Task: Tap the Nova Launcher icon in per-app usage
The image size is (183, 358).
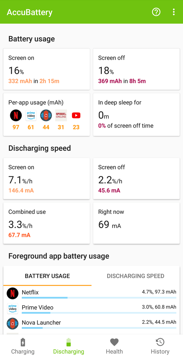Action: [46, 115]
